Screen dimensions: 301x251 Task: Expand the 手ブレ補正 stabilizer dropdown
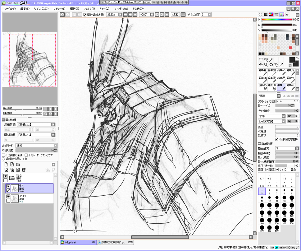(x=210, y=15)
